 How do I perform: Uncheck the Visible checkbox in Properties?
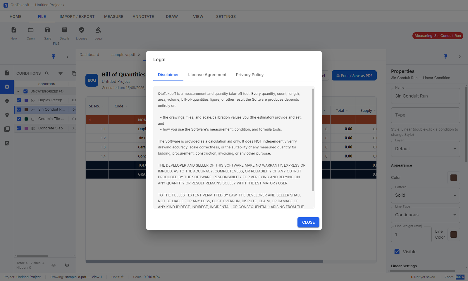click(x=397, y=252)
